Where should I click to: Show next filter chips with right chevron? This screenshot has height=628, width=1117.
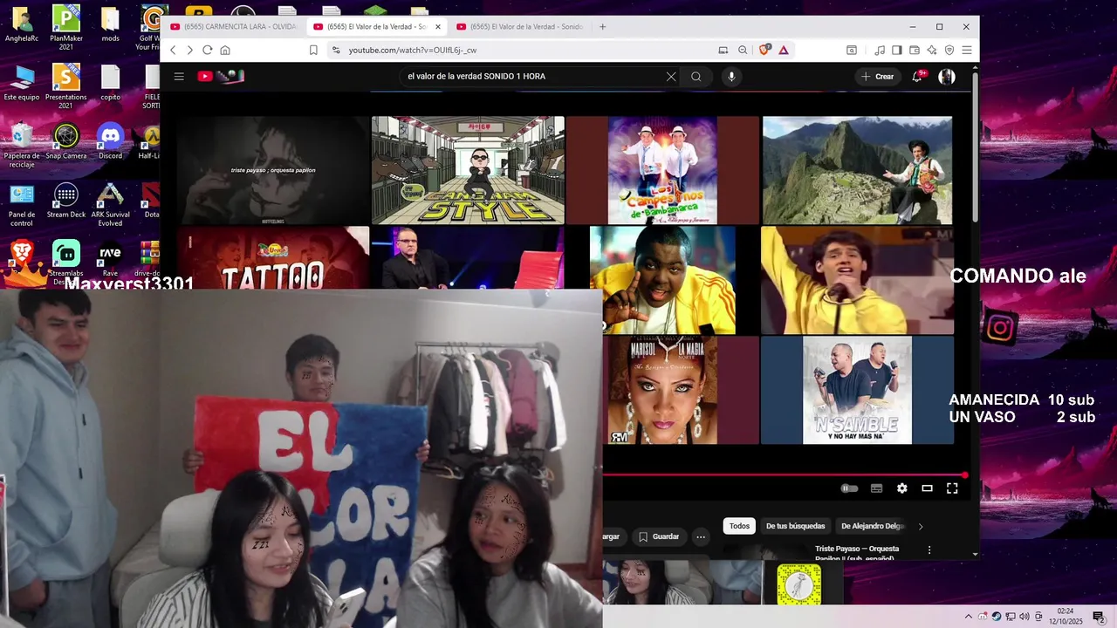(x=921, y=527)
